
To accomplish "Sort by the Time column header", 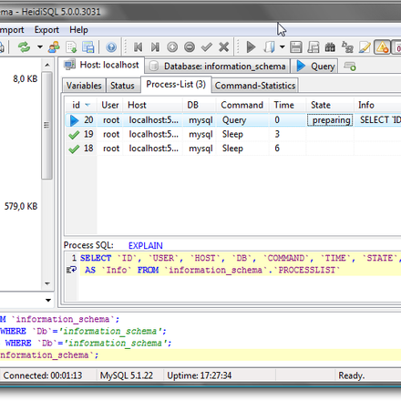I will pos(287,105).
